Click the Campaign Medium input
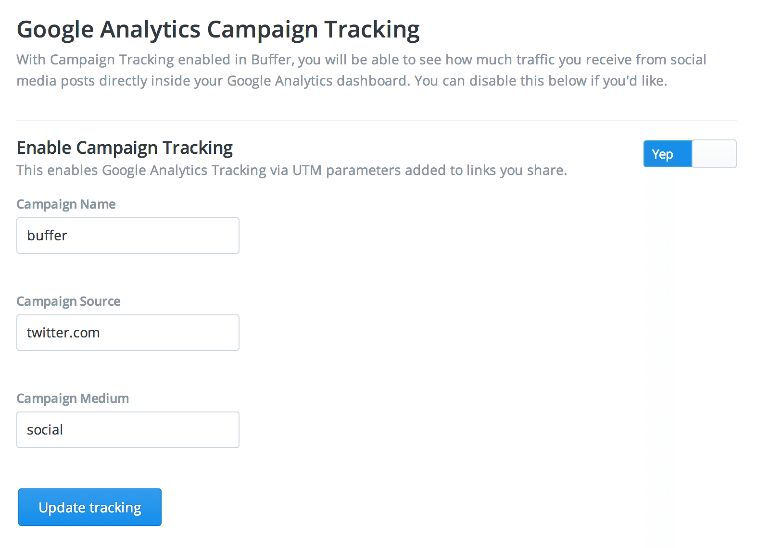The width and height of the screenshot is (757, 548). click(x=127, y=429)
